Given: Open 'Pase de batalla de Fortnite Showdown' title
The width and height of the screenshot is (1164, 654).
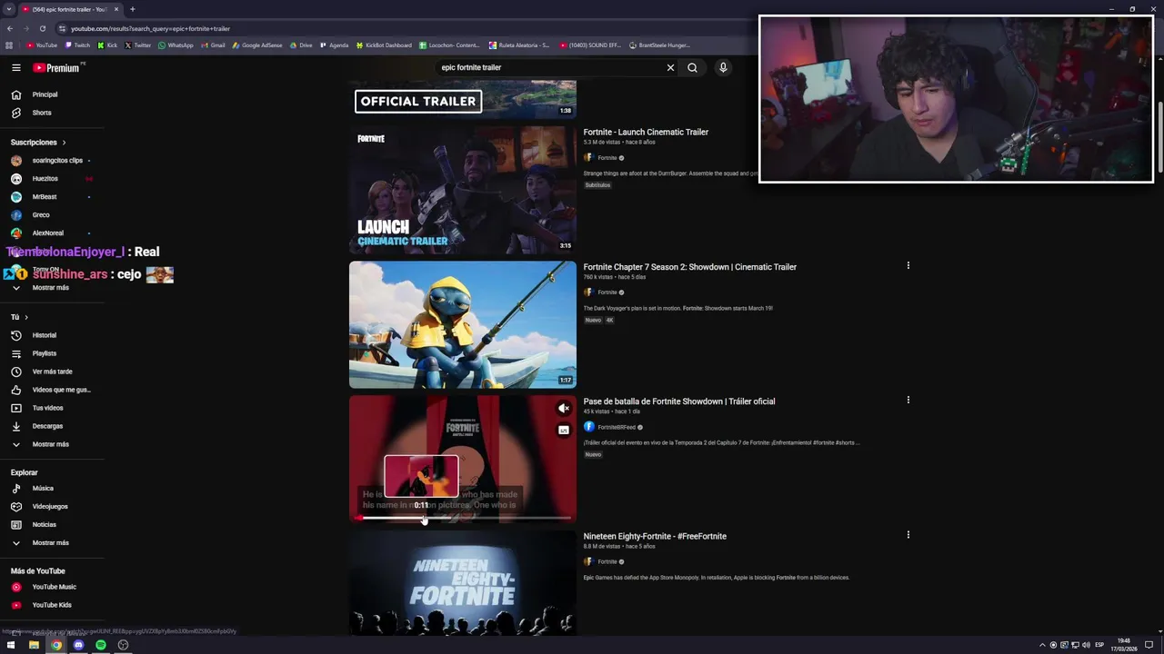Looking at the screenshot, I should point(679,401).
